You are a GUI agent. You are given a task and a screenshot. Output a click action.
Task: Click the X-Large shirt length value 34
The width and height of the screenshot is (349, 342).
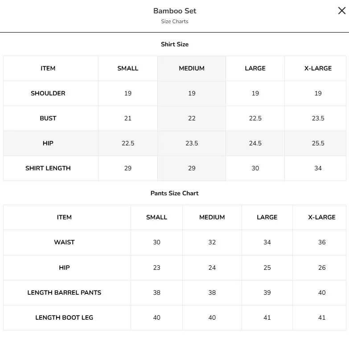point(318,168)
